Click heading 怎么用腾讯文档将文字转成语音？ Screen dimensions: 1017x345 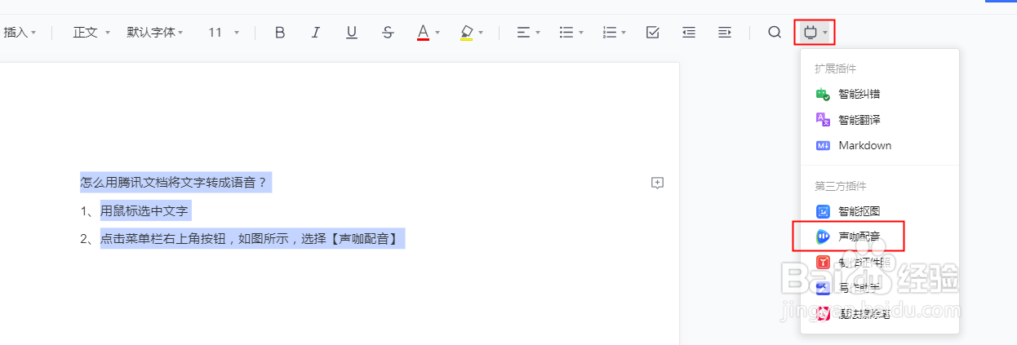174,183
